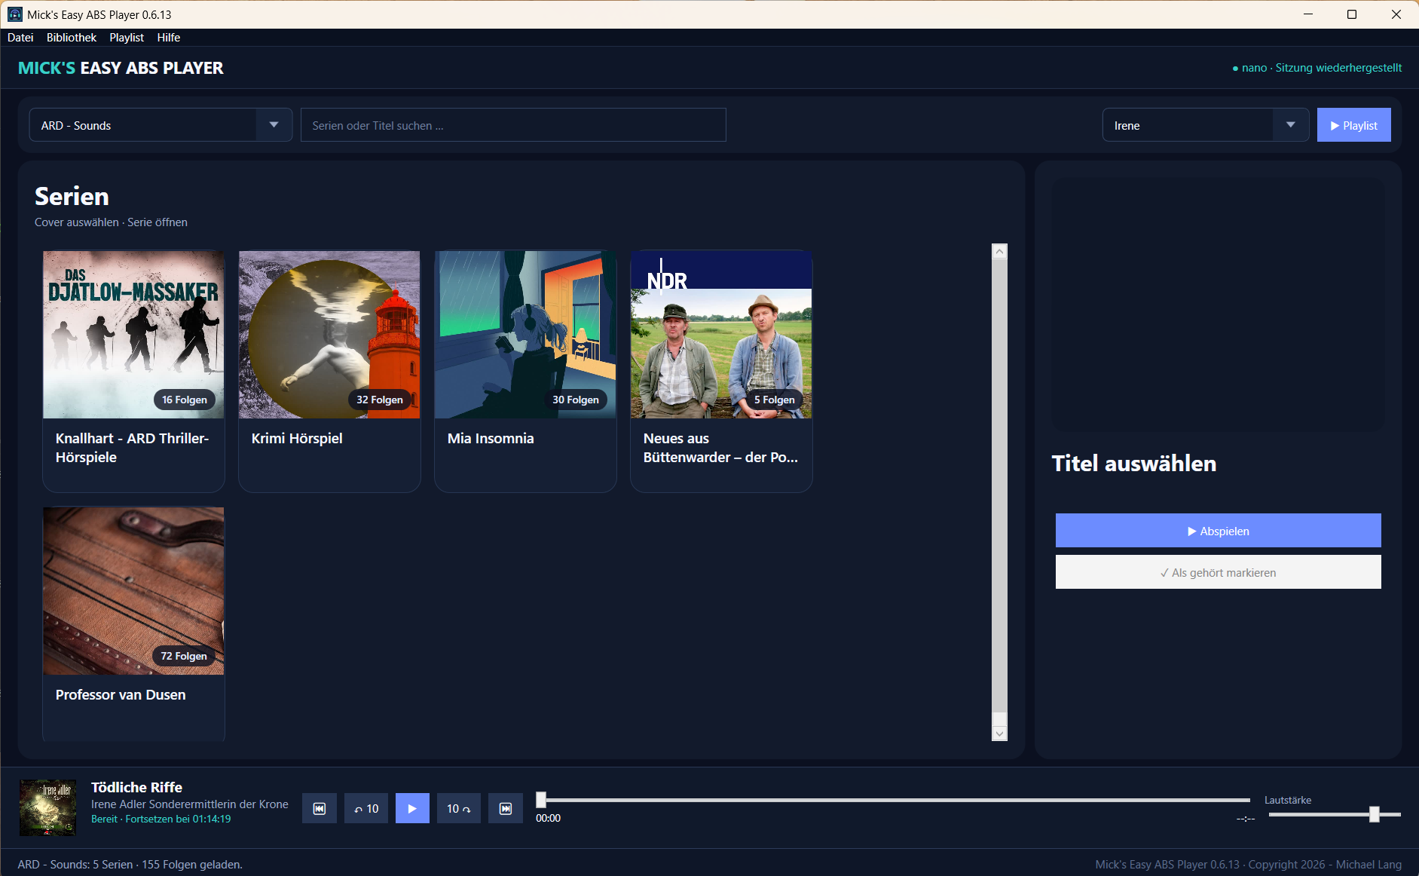Screen dimensions: 1419x876
Task: Click the Tödliche Riffe title text
Action: (x=137, y=787)
